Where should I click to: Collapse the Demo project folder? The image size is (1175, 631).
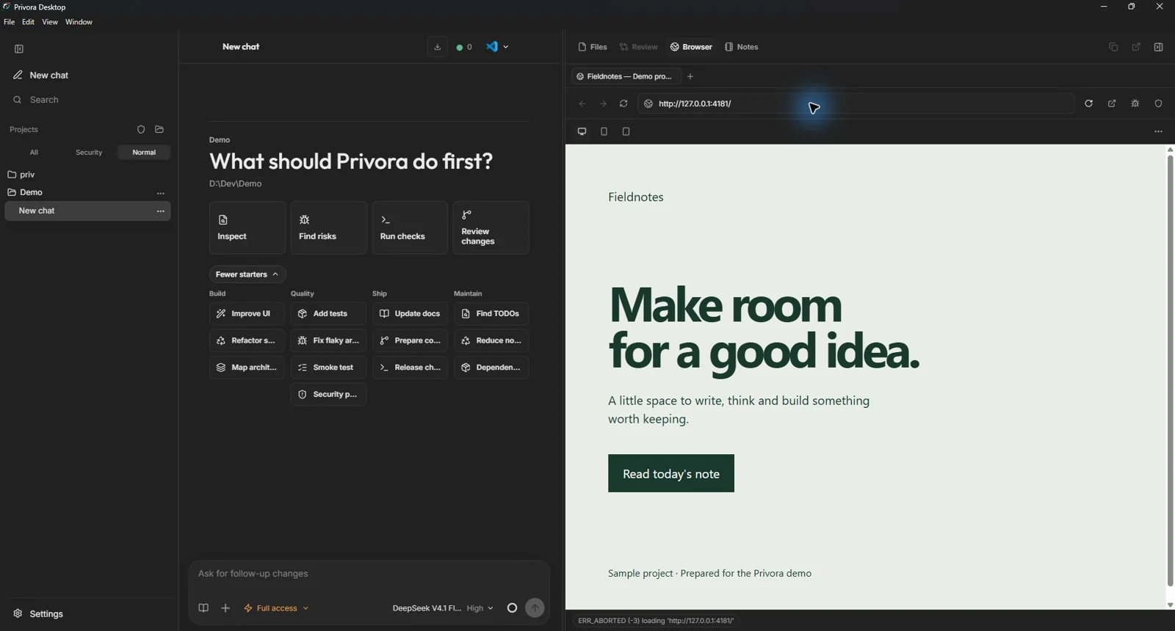[26, 192]
